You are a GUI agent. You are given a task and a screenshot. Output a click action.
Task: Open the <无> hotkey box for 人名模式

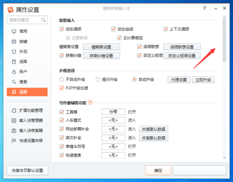113,120
